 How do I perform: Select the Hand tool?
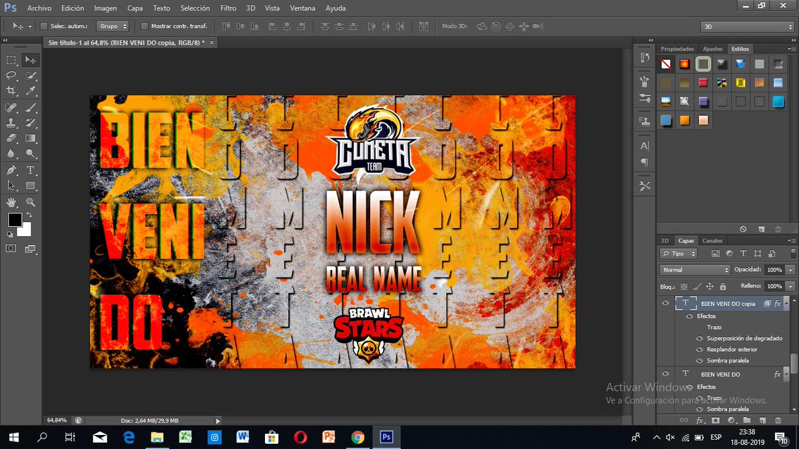[x=11, y=202]
